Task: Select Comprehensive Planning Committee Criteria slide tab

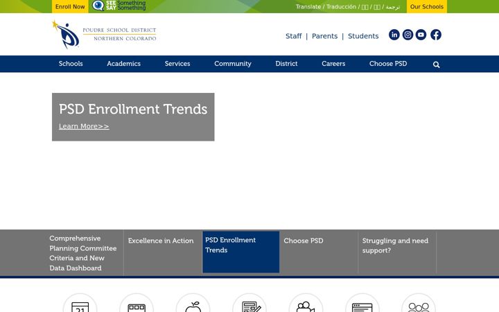Action: pos(83,253)
